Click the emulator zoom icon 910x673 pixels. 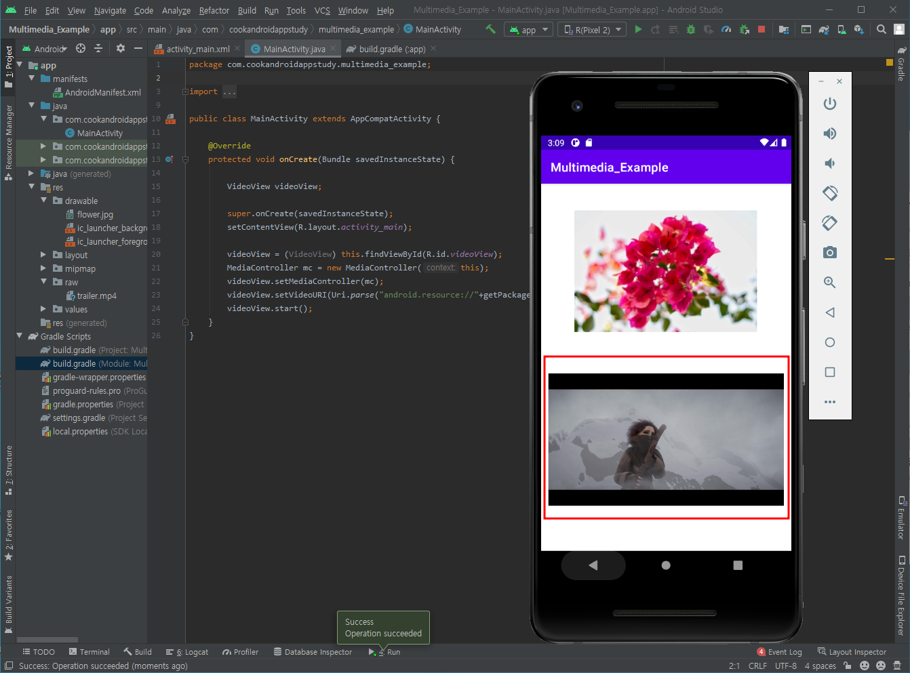(x=830, y=283)
